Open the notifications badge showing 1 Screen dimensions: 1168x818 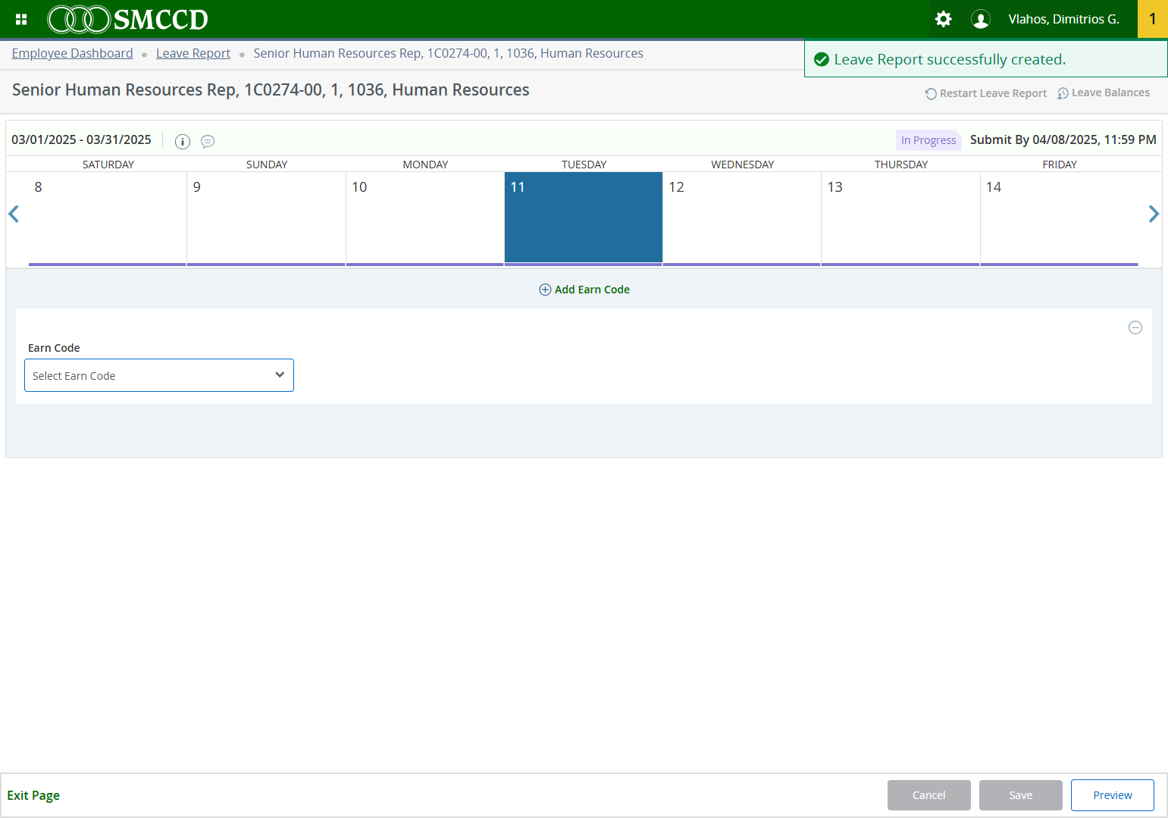tap(1153, 19)
